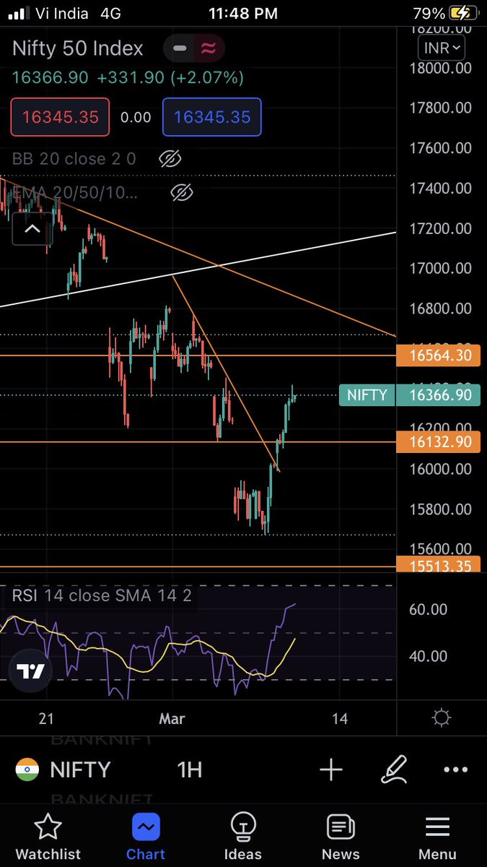The width and height of the screenshot is (487, 867).
Task: Open chart settings gear icon
Action: [441, 718]
